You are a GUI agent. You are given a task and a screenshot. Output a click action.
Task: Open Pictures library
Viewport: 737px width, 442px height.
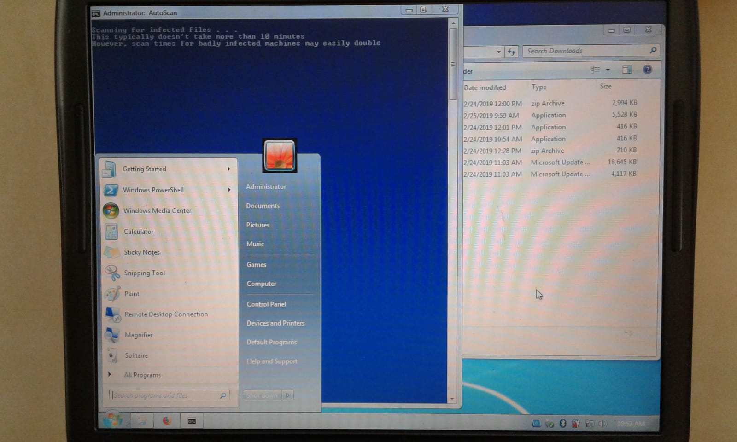pyautogui.click(x=257, y=225)
